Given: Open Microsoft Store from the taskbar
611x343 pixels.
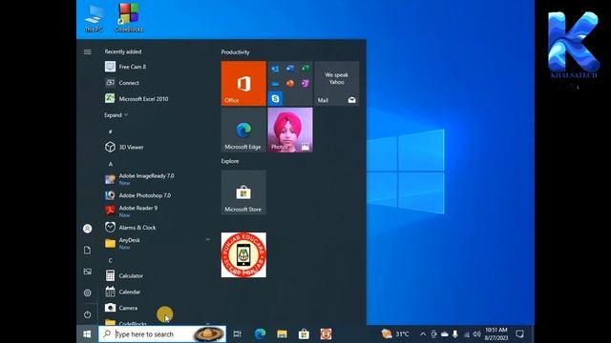Looking at the screenshot, I should click(x=304, y=334).
